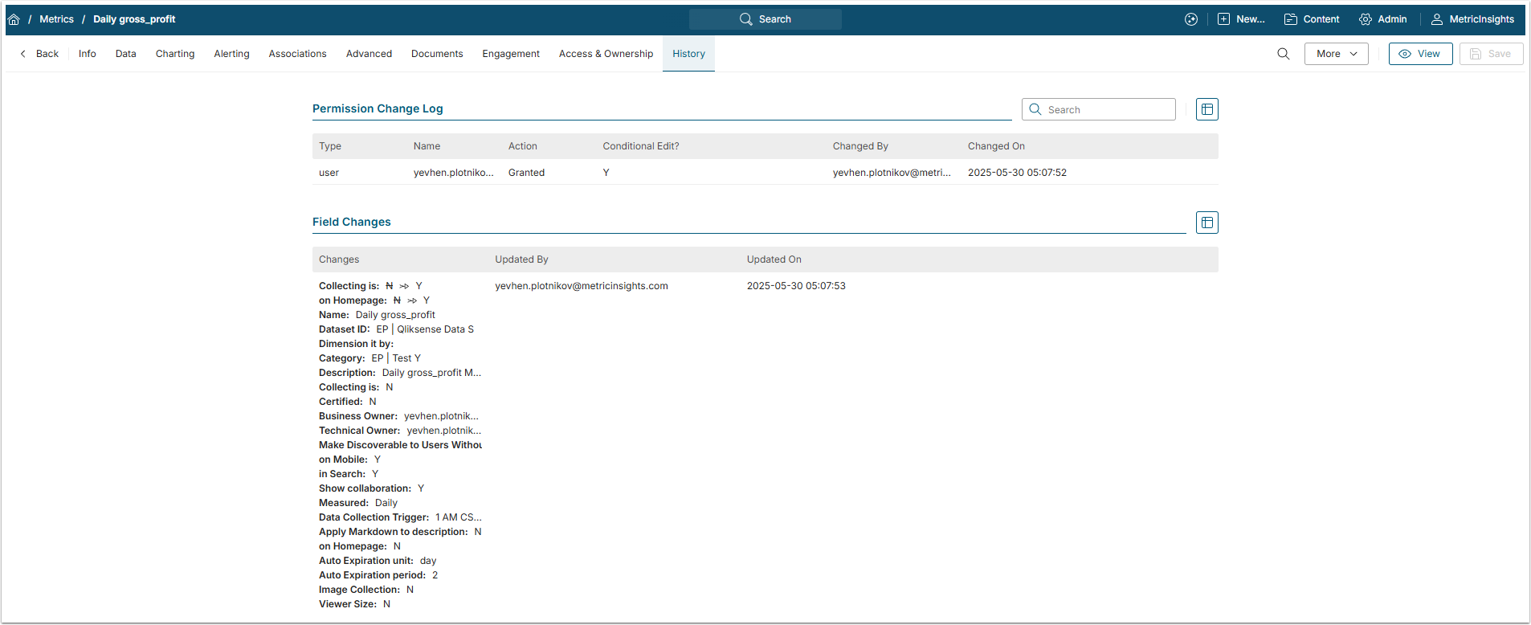Open column settings for Permission Change Log
1531x625 pixels.
[x=1206, y=109]
